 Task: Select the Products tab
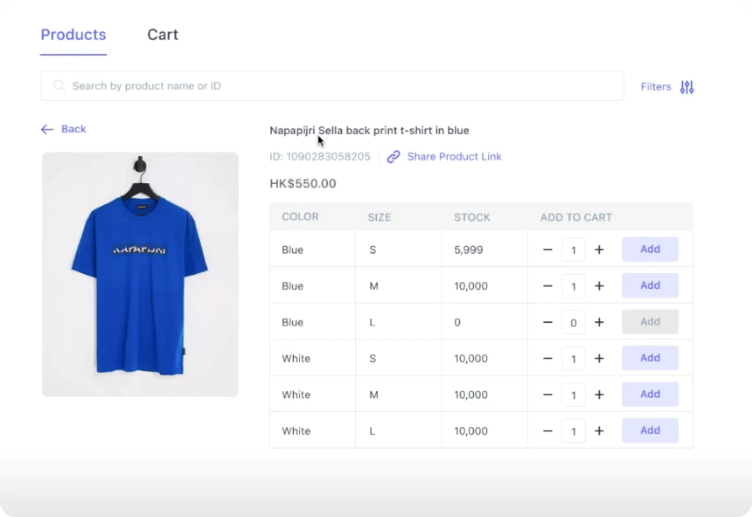point(73,34)
